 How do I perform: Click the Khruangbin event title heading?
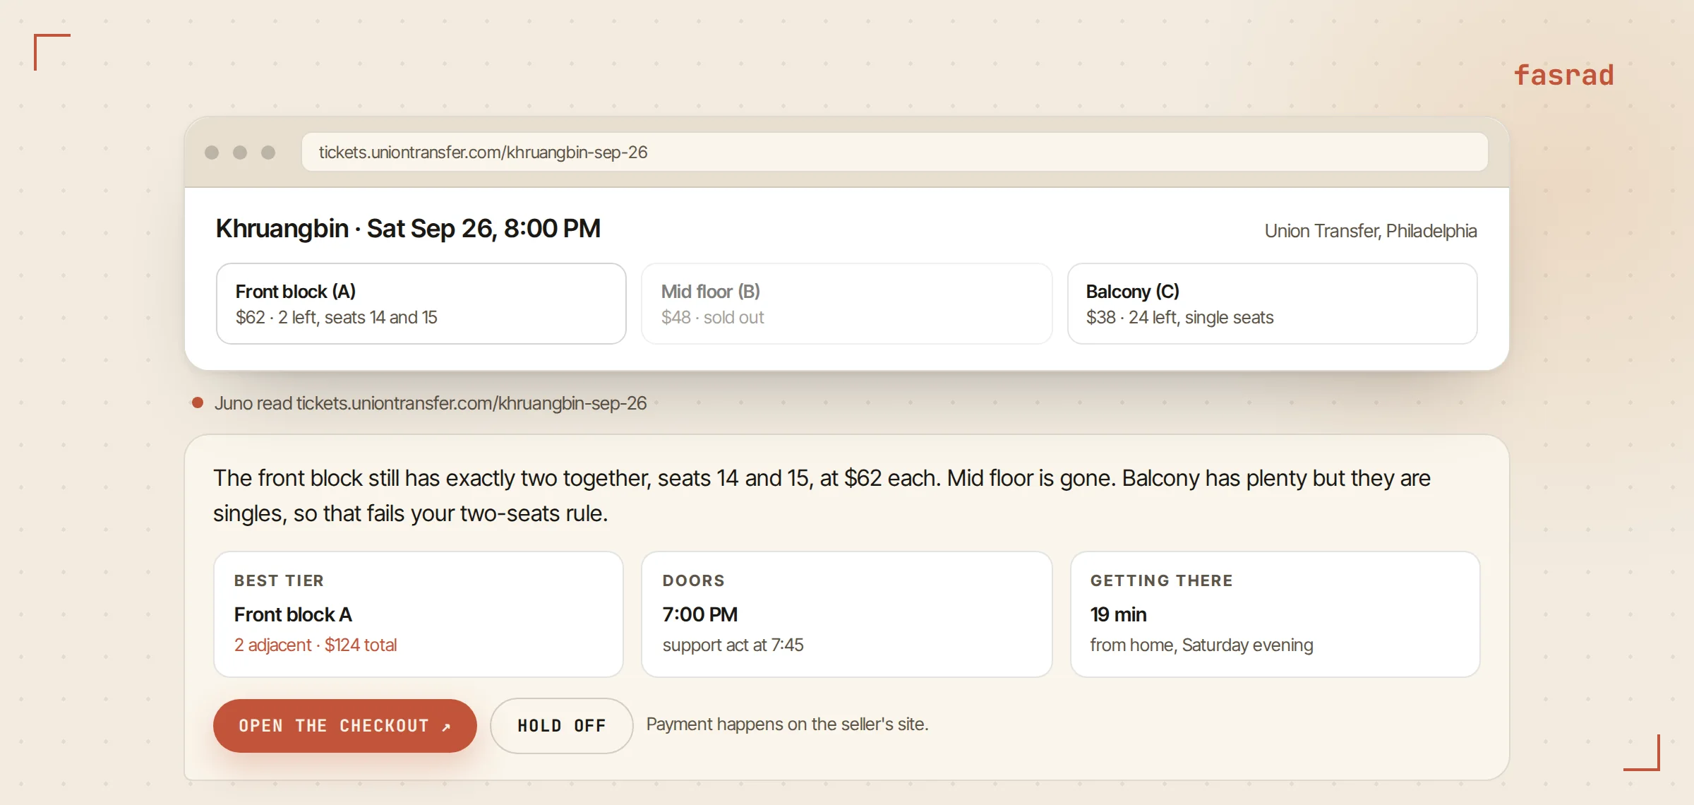pyautogui.click(x=408, y=229)
